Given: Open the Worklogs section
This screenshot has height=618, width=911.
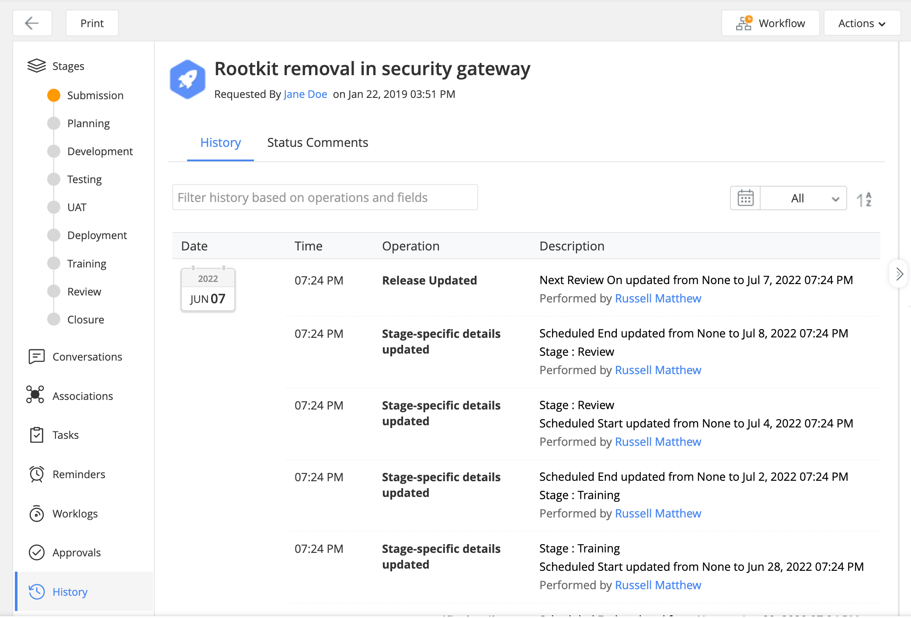Looking at the screenshot, I should point(75,514).
